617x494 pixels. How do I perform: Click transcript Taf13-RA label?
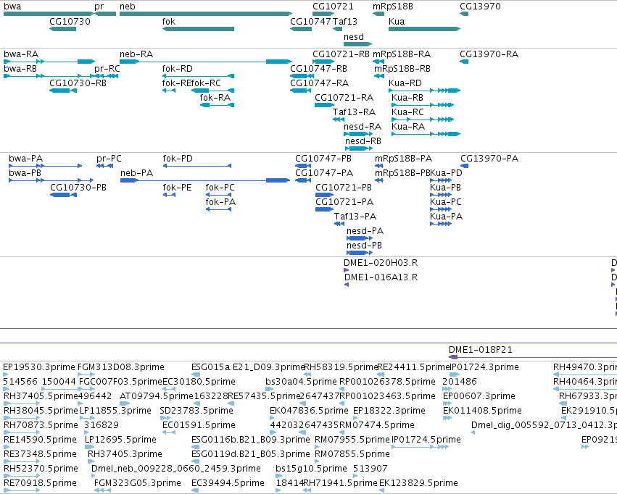click(x=354, y=112)
